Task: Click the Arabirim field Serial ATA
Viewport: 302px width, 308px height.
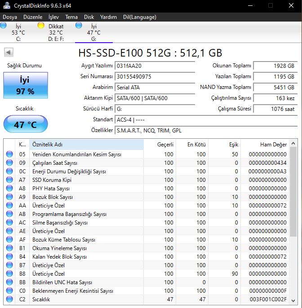Action: (x=155, y=87)
